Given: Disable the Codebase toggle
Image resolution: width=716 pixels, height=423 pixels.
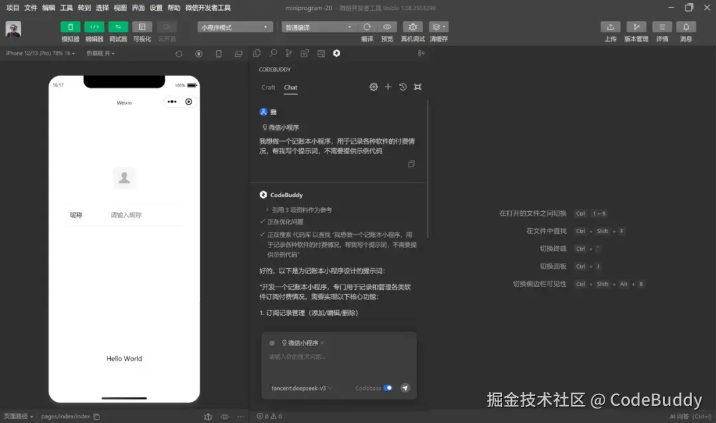Looking at the screenshot, I should click(x=388, y=388).
